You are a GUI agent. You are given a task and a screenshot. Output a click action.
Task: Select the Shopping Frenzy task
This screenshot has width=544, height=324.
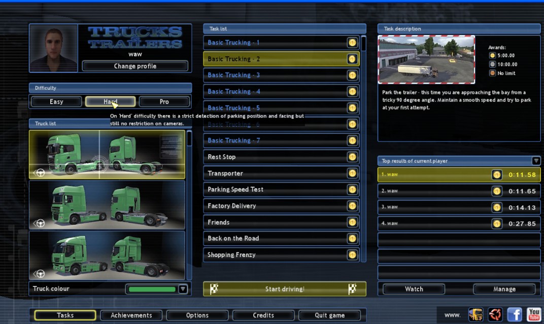(x=281, y=255)
